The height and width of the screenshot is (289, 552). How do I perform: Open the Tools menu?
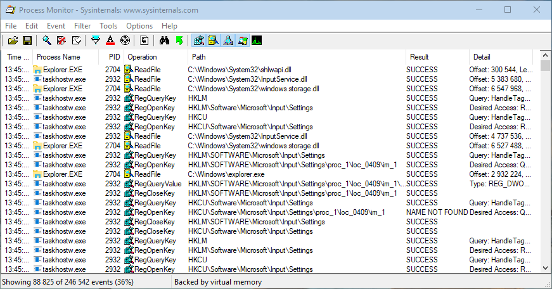coord(108,26)
